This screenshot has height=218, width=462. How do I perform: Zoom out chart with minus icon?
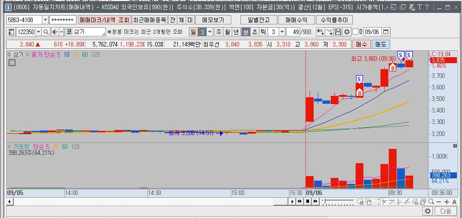(439, 201)
